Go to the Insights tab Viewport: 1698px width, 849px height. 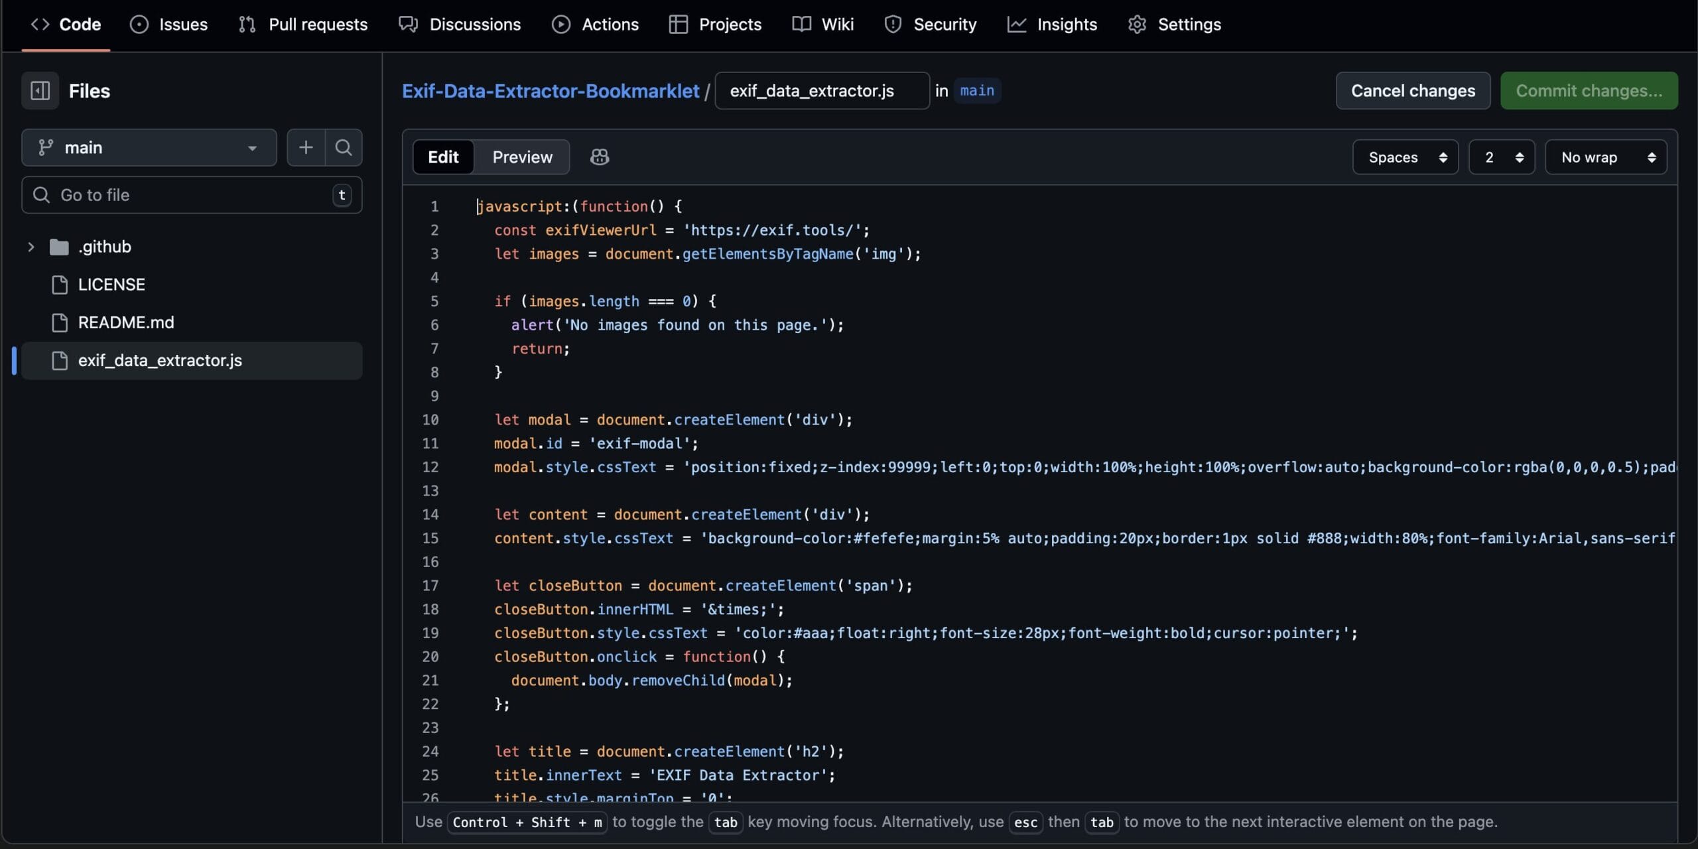point(1052,25)
